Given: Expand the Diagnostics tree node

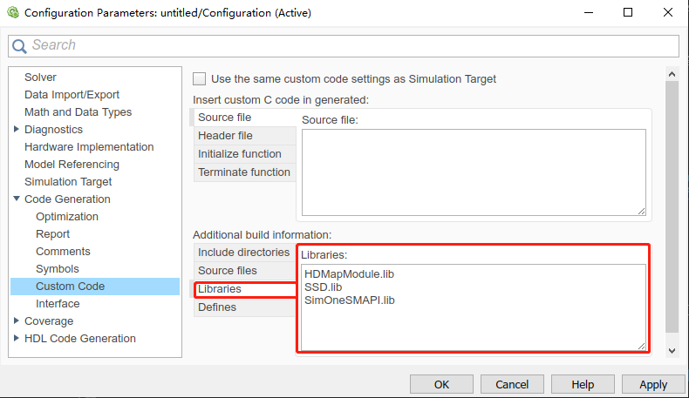Looking at the screenshot, I should tap(17, 129).
